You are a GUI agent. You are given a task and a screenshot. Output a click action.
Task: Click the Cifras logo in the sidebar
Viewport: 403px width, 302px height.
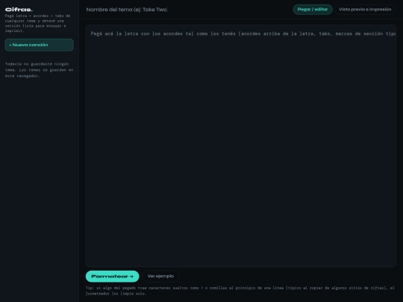19,10
